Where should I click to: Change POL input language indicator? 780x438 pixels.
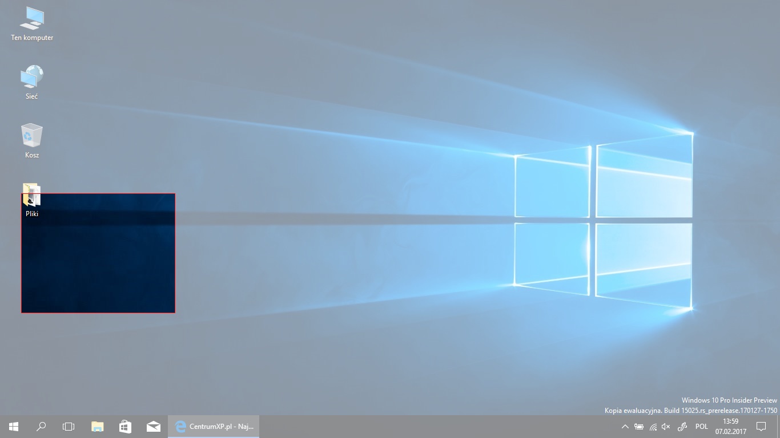[x=702, y=427]
